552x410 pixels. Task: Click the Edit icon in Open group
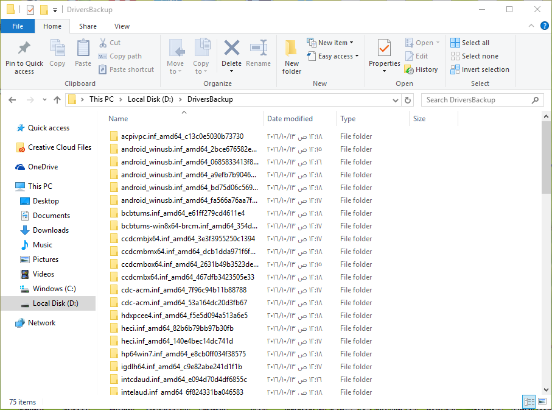tap(409, 56)
